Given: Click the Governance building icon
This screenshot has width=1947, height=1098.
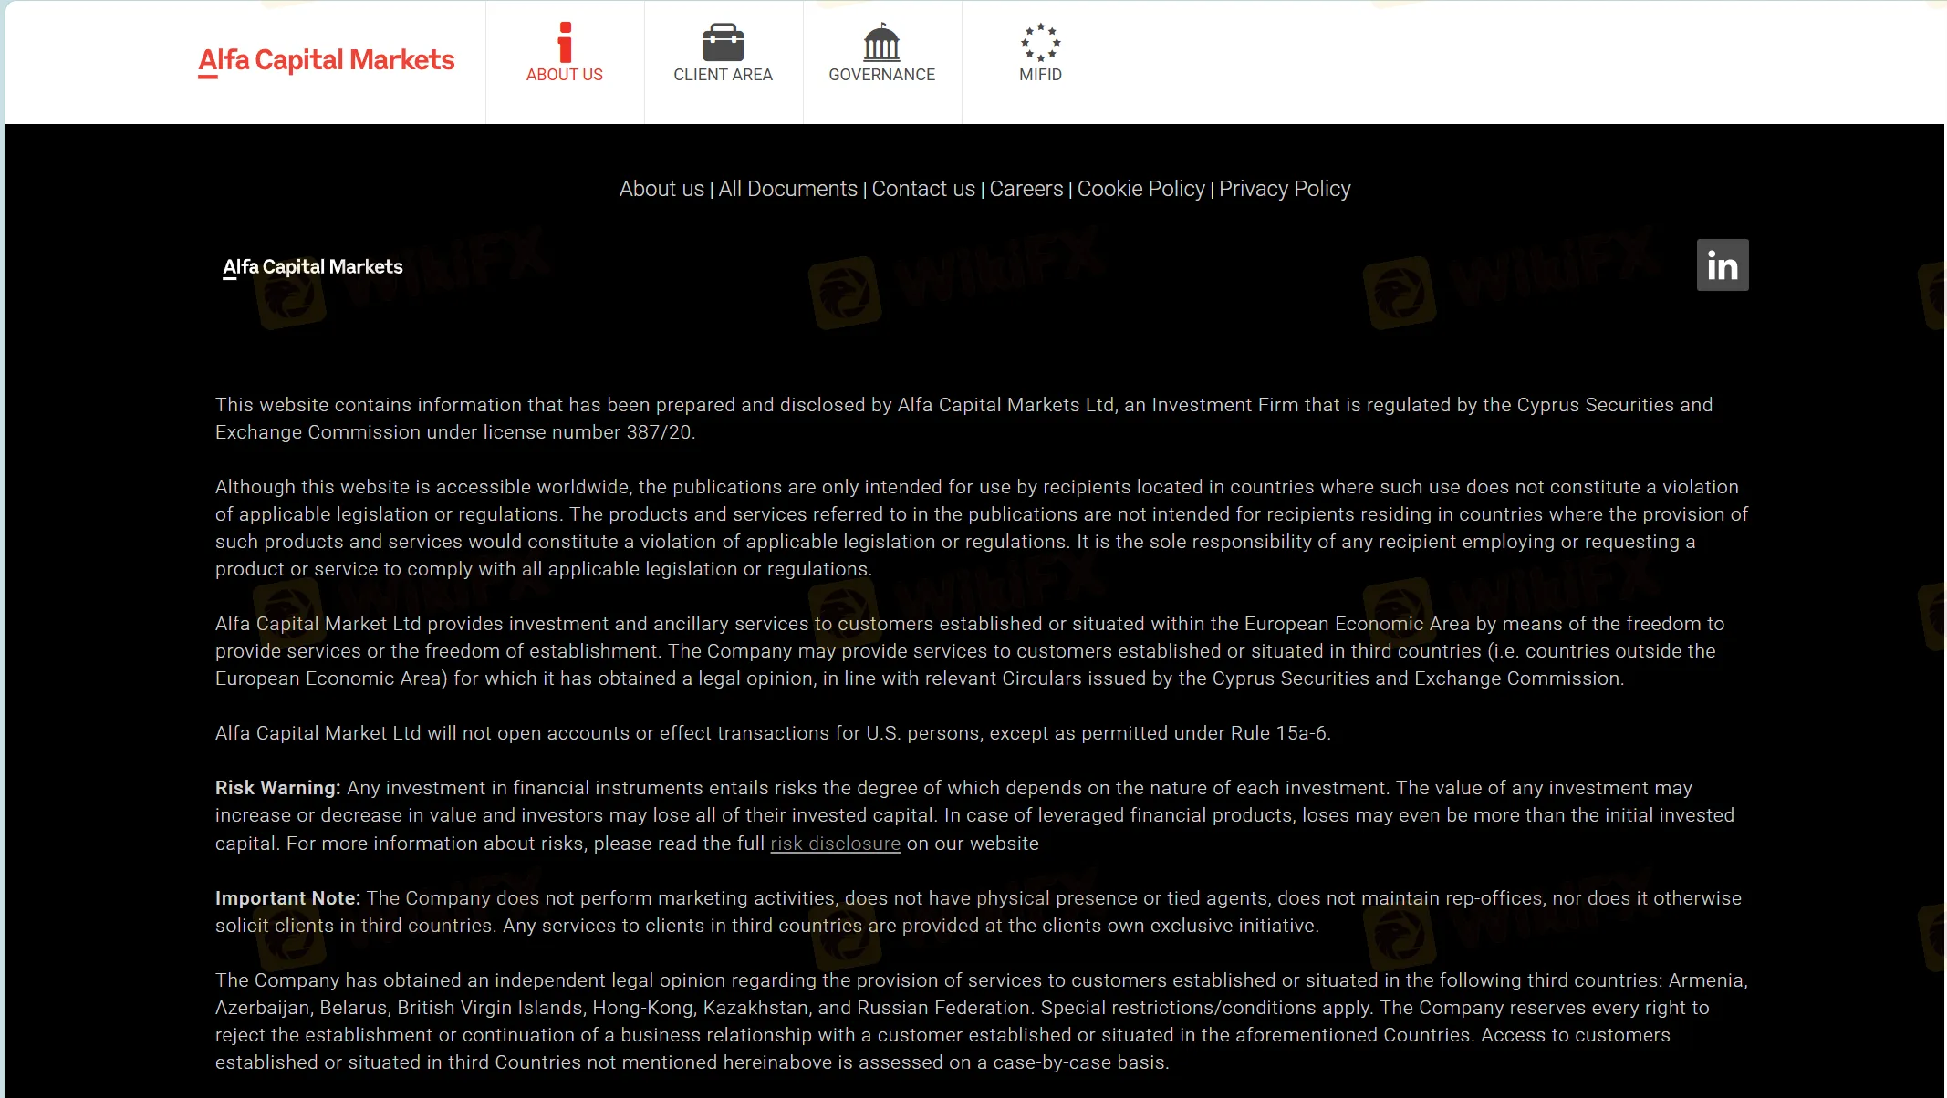Looking at the screenshot, I should [881, 42].
